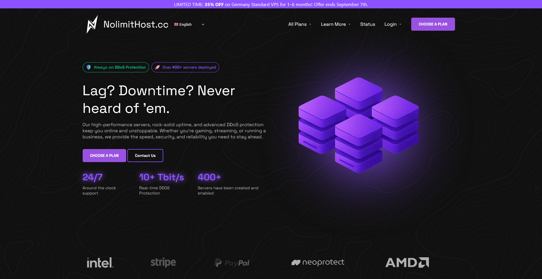Screen dimensions: 542x279
Task: Click the Intel partner logo
Action: tap(100, 263)
